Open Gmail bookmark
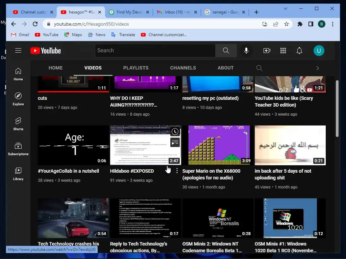 (x=20, y=35)
